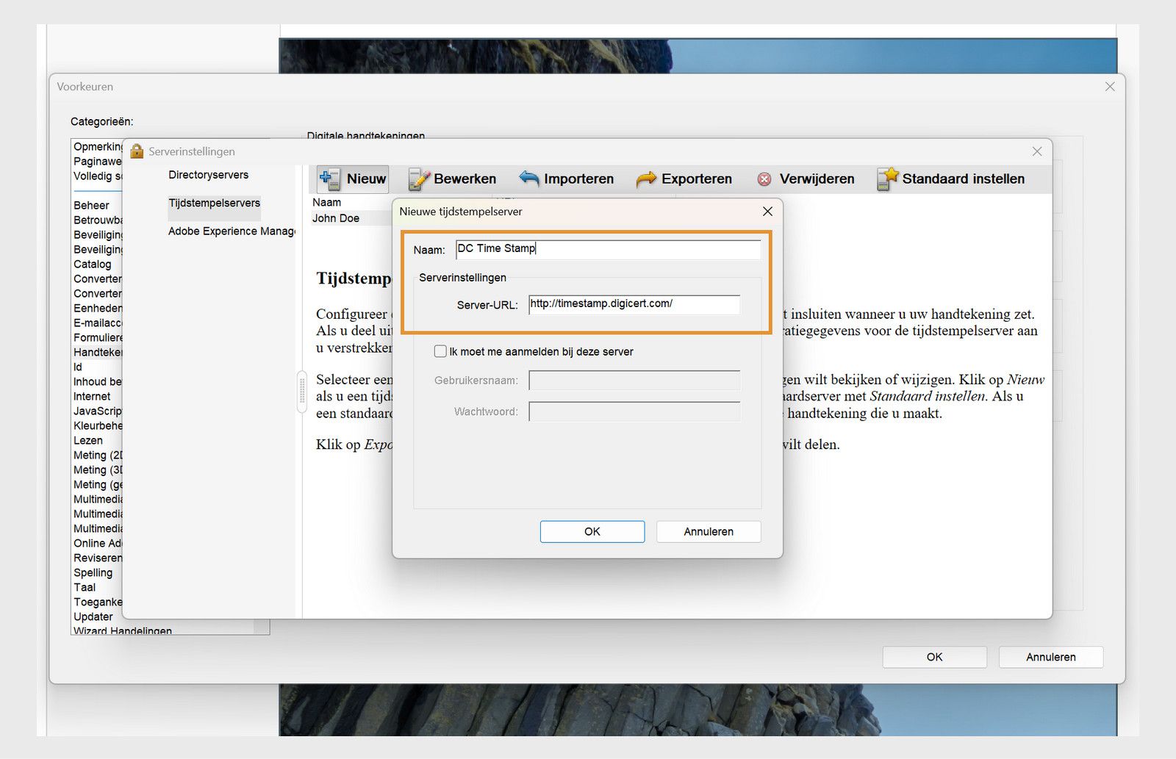This screenshot has width=1176, height=759.
Task: Enable 'Ik moet me aanmelden bij deze server'
Action: [440, 351]
